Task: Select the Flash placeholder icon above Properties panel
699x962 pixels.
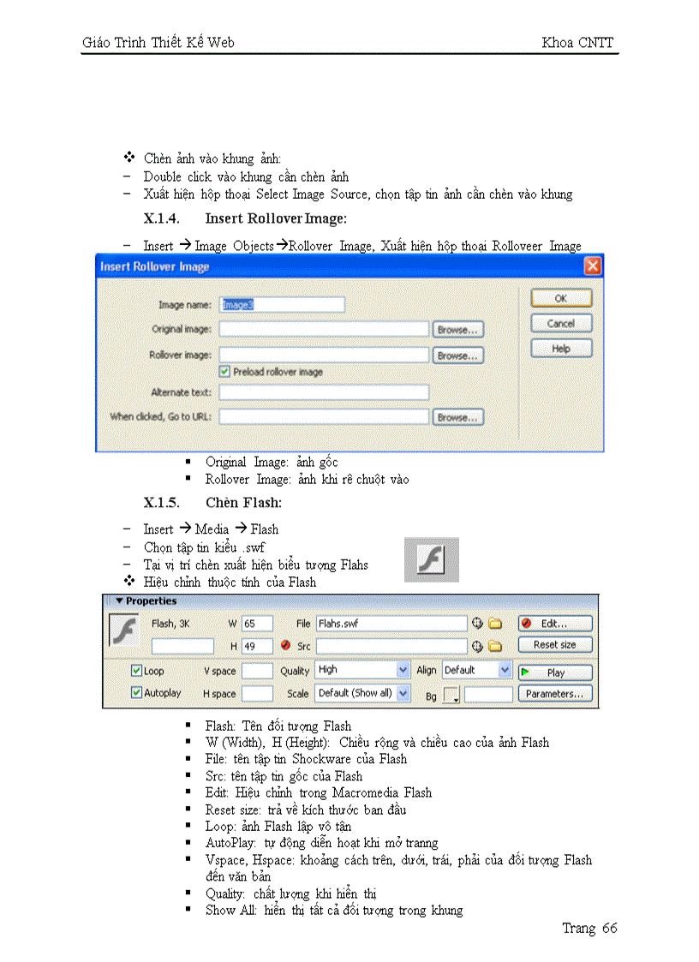Action: (x=431, y=559)
